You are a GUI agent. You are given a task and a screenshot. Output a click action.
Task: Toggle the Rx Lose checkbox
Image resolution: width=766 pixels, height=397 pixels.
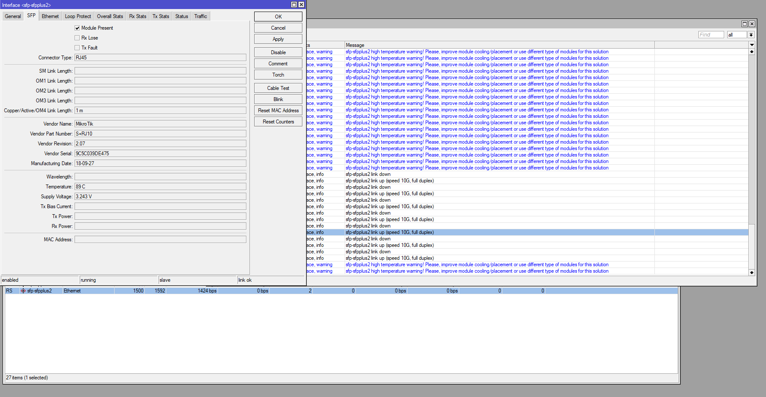coord(77,38)
